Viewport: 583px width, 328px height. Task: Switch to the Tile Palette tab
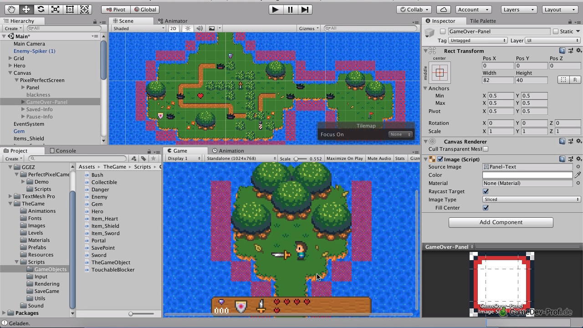click(x=482, y=21)
